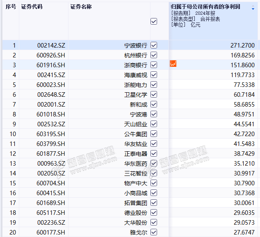Click the stock name 雅戈尔

(x=139, y=232)
